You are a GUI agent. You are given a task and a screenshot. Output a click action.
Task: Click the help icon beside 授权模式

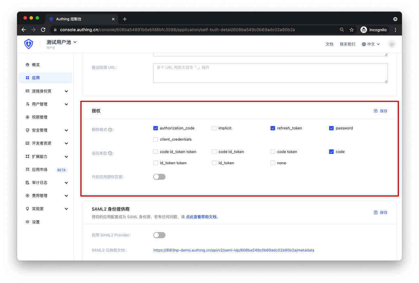(110, 130)
